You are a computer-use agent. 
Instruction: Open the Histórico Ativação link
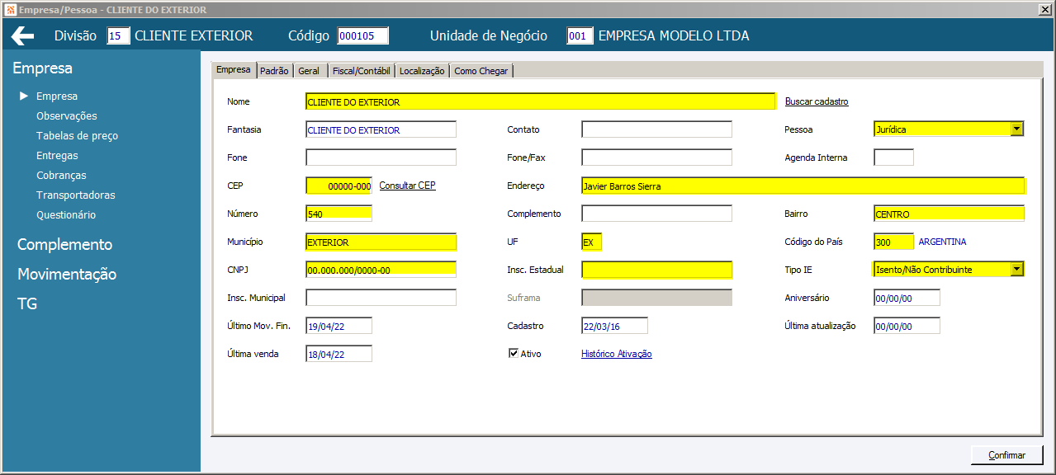(x=617, y=354)
